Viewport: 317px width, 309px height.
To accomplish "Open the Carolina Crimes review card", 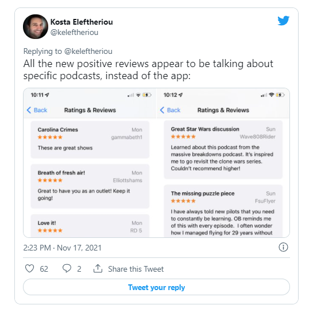I will [90, 139].
